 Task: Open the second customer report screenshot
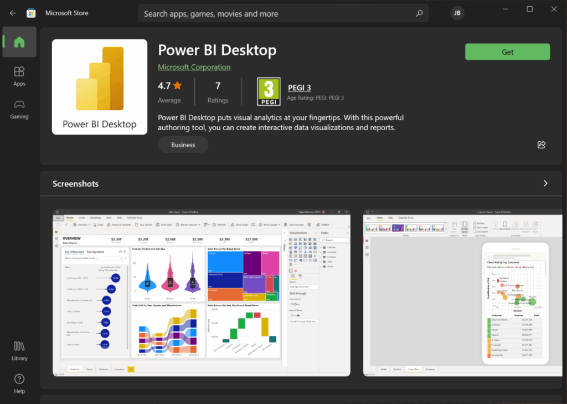pyautogui.click(x=464, y=293)
